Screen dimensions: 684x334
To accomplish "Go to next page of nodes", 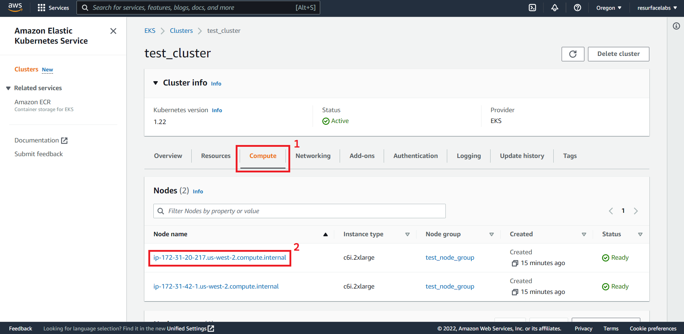I will [636, 211].
